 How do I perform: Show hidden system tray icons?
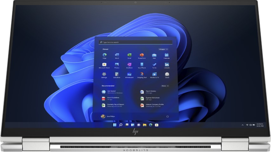click(x=242, y=125)
